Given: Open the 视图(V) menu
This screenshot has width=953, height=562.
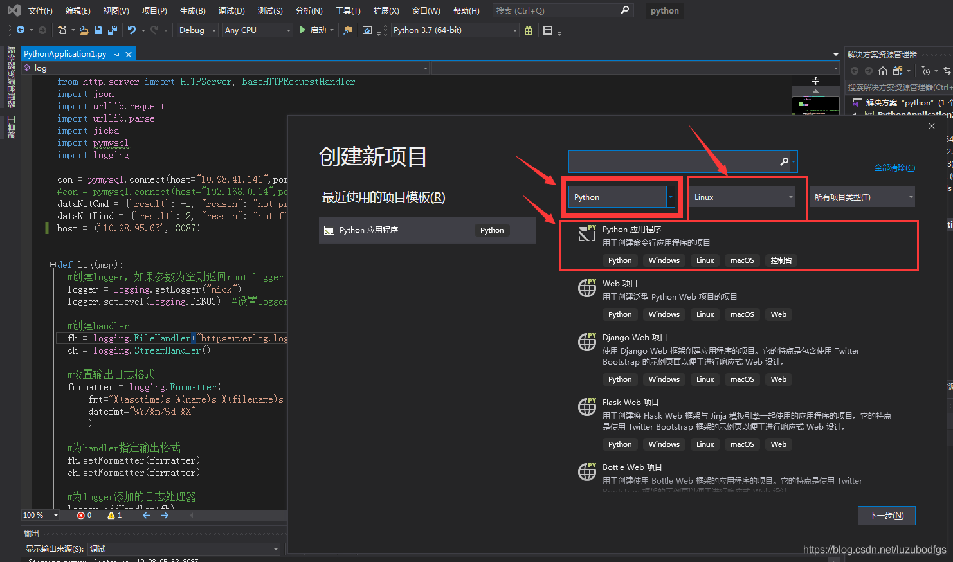Looking at the screenshot, I should tap(116, 10).
